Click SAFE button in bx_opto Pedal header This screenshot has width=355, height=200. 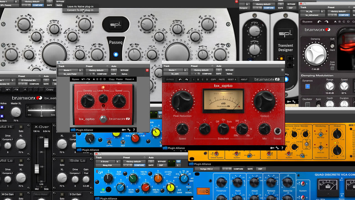pyautogui.click(x=114, y=74)
